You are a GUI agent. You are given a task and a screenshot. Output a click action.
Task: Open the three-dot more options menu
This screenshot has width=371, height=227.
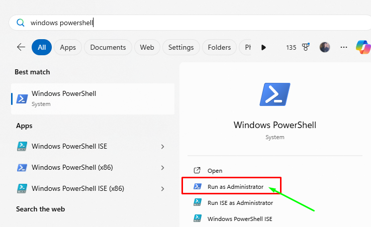(343, 47)
